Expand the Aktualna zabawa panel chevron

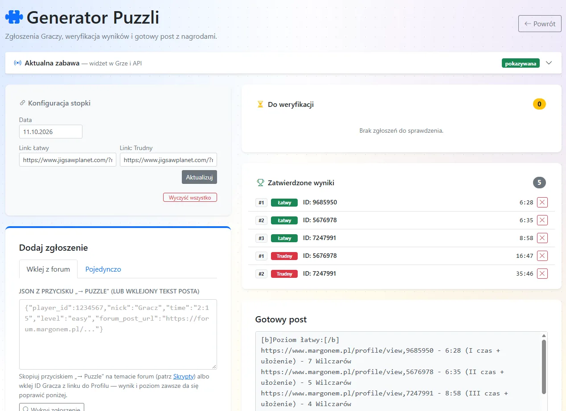[x=549, y=63]
